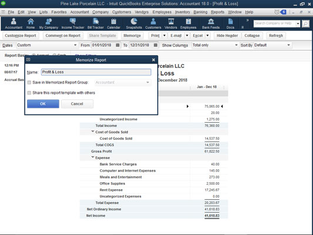Open the Calendar icon
The height and width of the screenshot is (235, 313).
point(113,23)
